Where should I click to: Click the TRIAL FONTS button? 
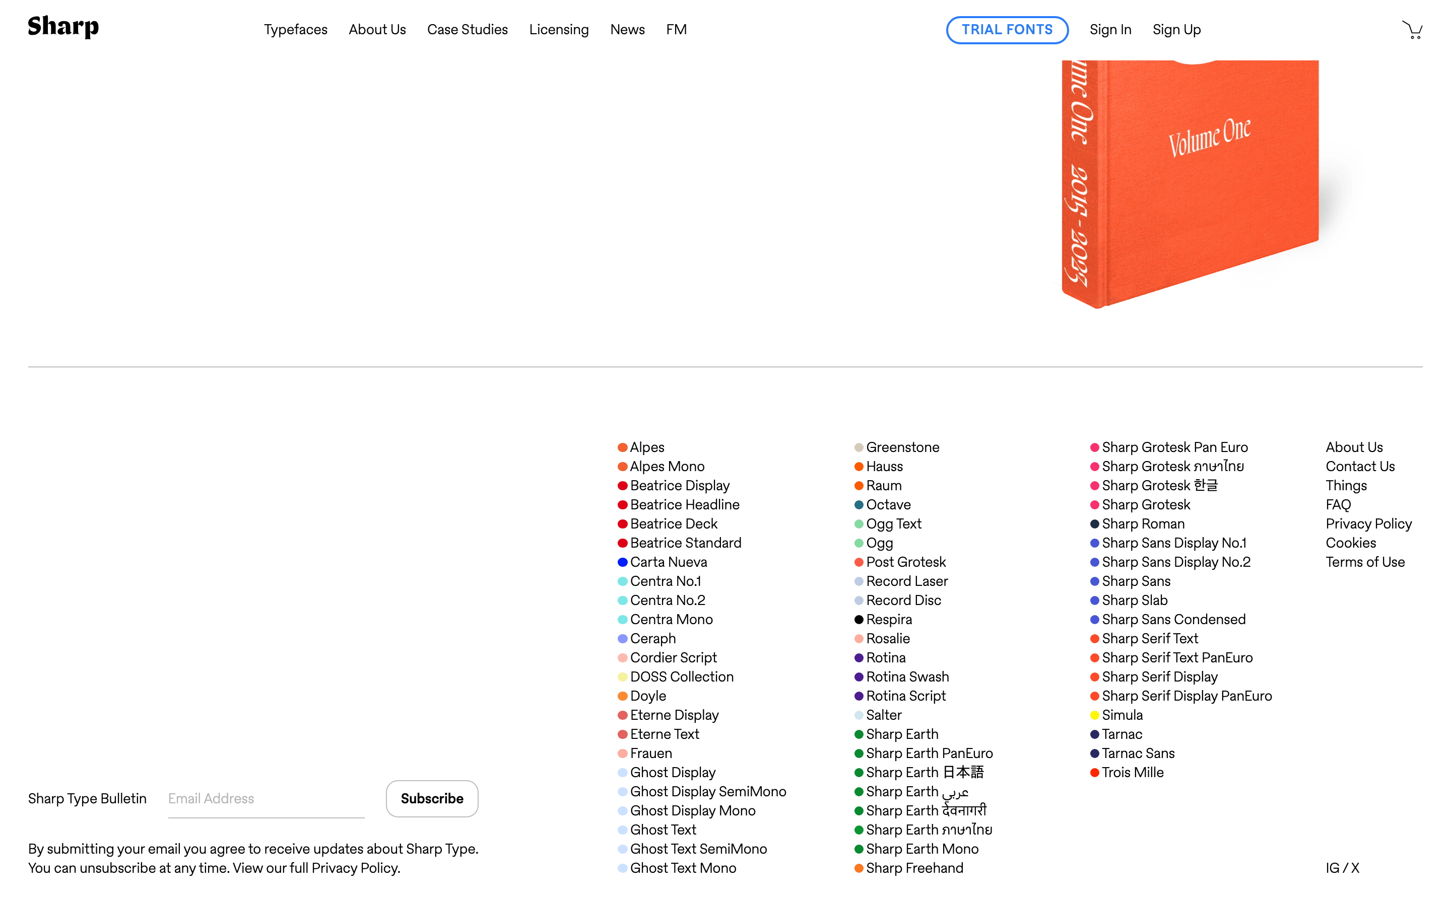click(1007, 29)
